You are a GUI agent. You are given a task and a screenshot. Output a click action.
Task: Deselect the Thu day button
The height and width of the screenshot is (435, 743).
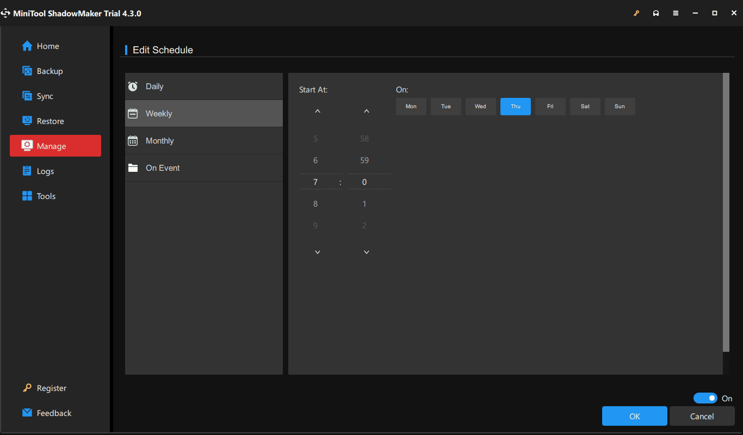[x=516, y=107]
